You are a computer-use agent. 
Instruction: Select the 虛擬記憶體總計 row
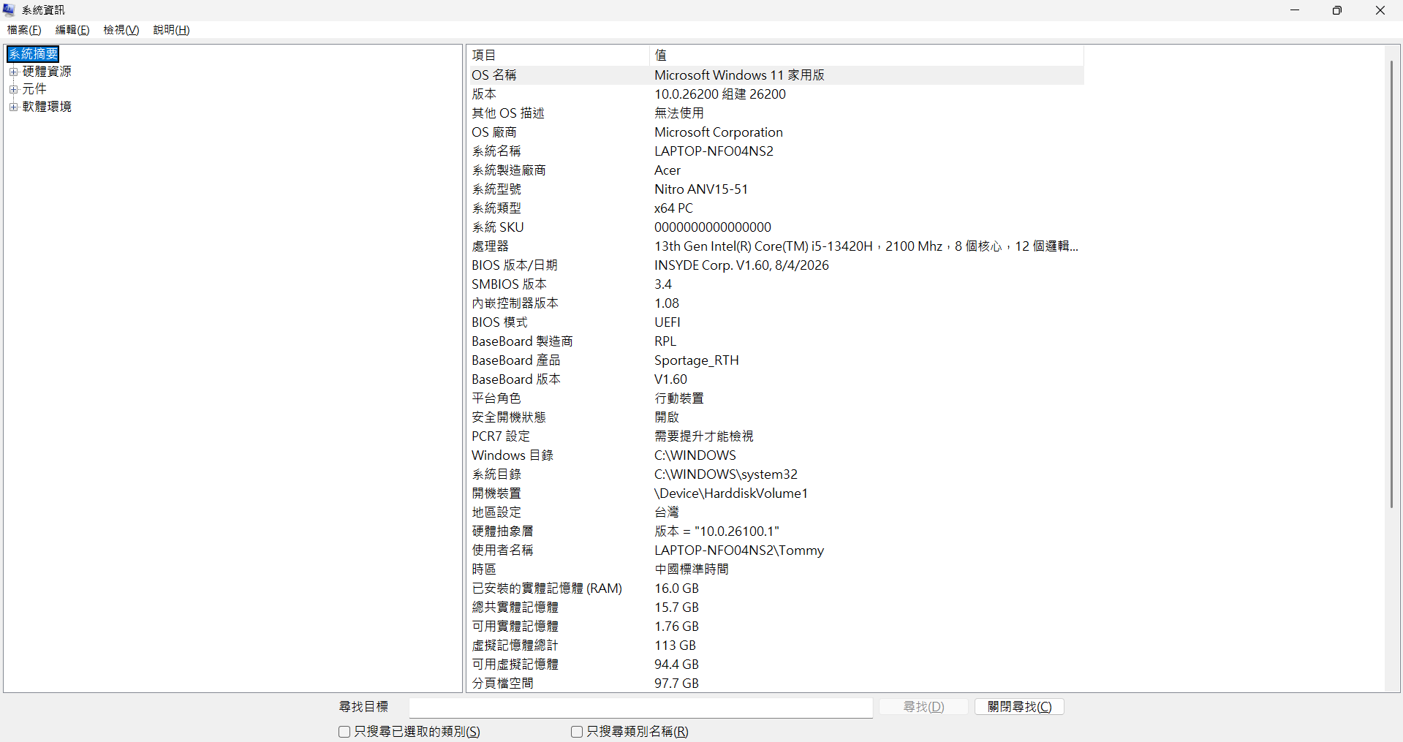click(x=775, y=646)
